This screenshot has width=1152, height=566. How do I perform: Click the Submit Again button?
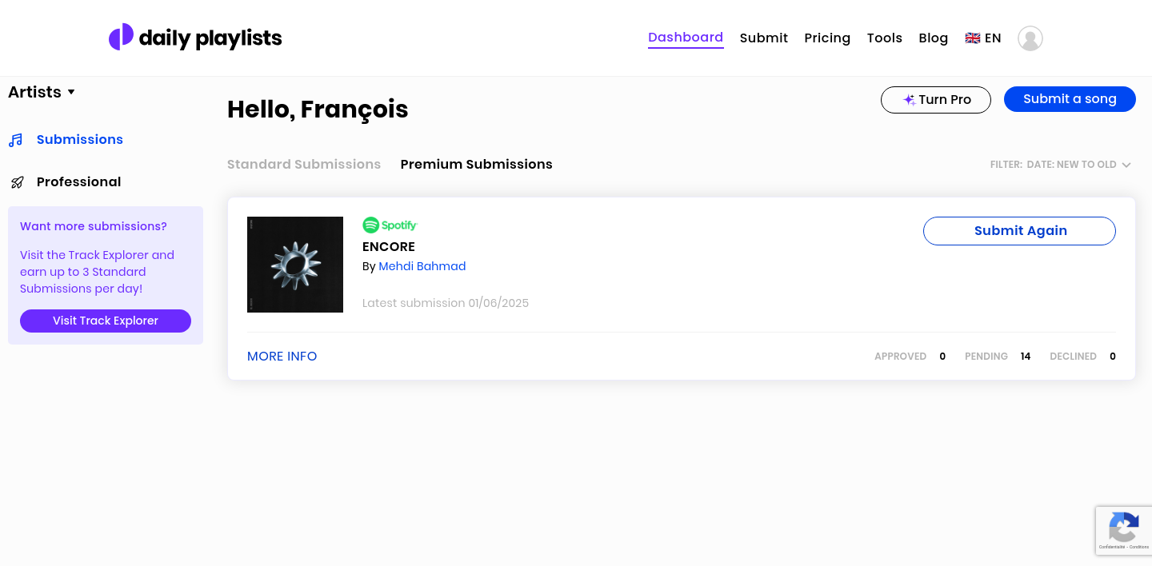pyautogui.click(x=1019, y=231)
